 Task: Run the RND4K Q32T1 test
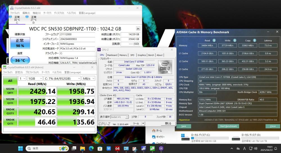[x=10, y=112]
